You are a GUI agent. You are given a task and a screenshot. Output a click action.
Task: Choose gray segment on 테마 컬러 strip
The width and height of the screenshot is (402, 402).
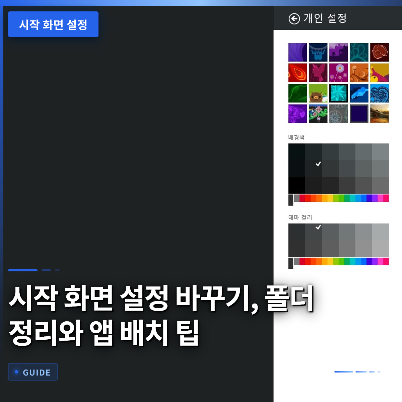(x=296, y=261)
